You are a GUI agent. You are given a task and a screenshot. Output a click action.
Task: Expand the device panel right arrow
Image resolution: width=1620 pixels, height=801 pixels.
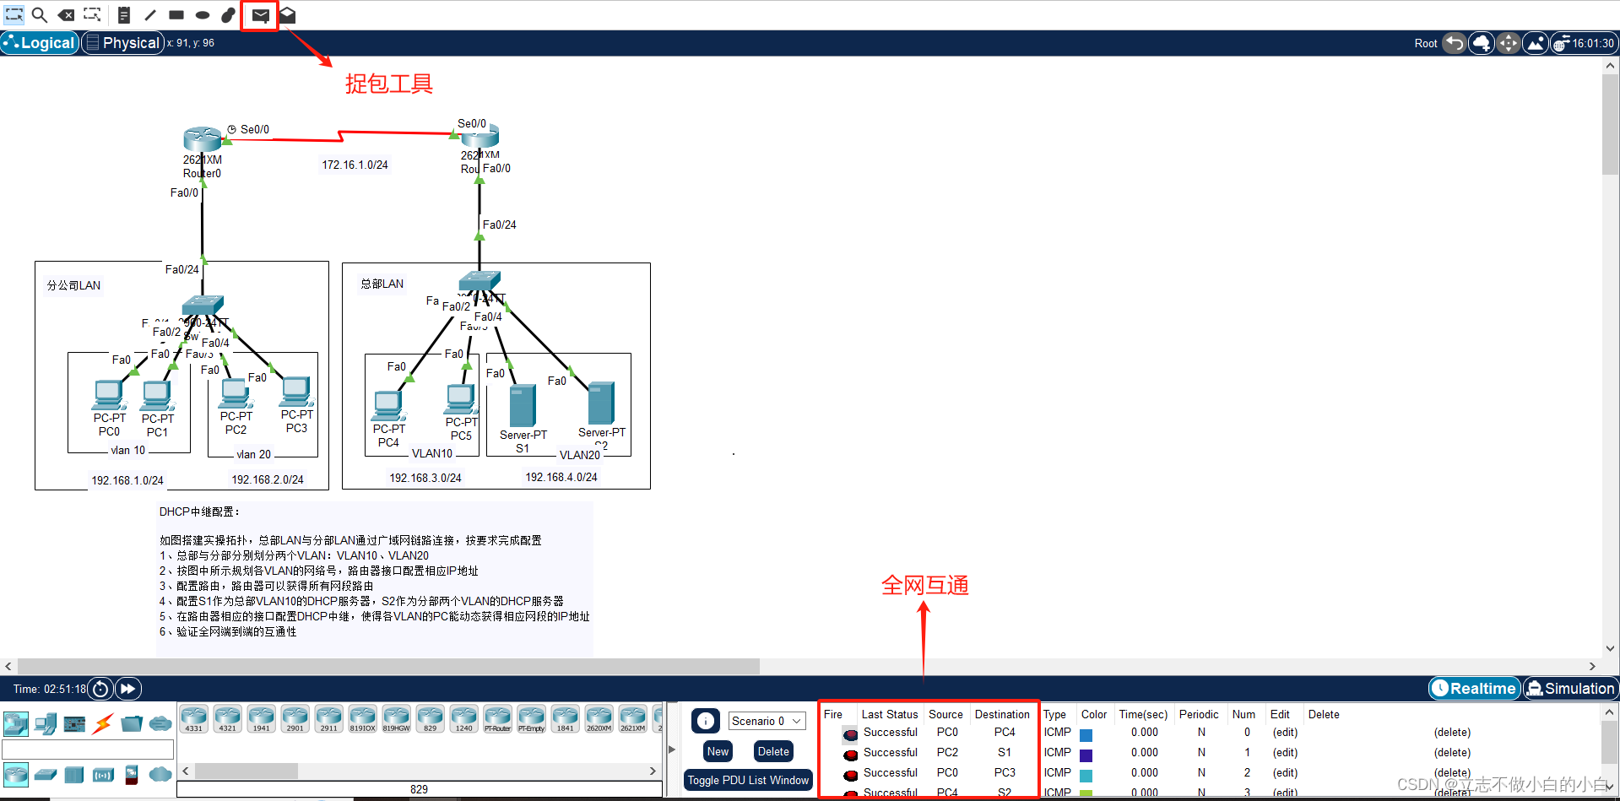(672, 749)
